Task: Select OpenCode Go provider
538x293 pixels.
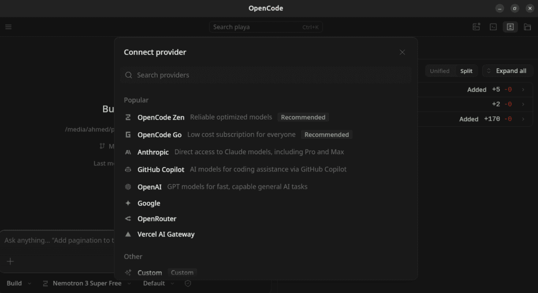Action: [x=266, y=135]
